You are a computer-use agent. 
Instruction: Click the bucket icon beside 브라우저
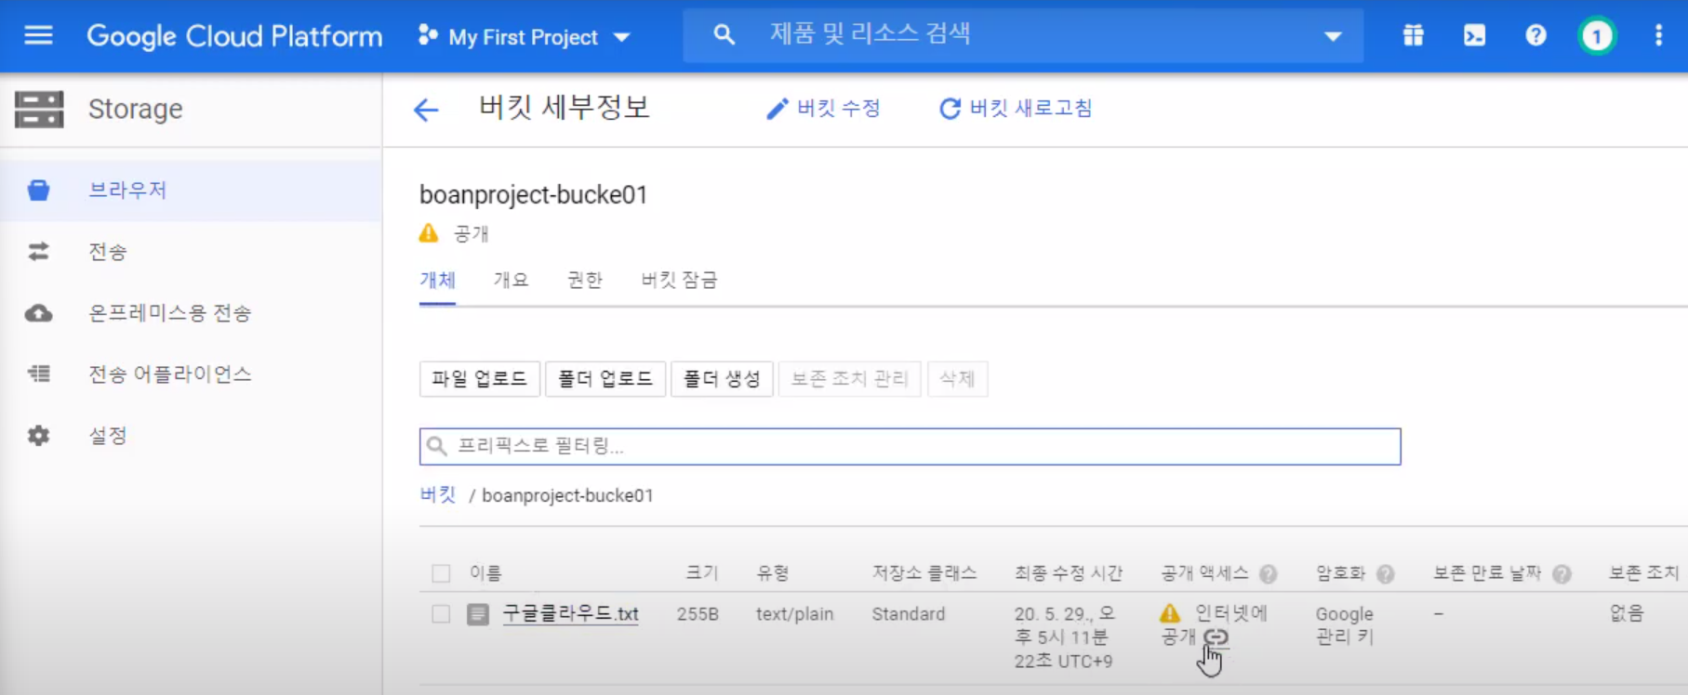38,190
